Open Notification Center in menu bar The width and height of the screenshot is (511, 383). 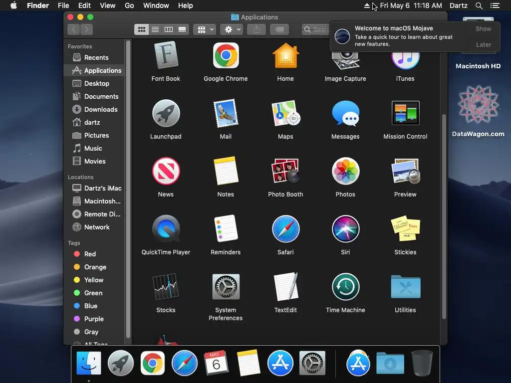pyautogui.click(x=495, y=5)
